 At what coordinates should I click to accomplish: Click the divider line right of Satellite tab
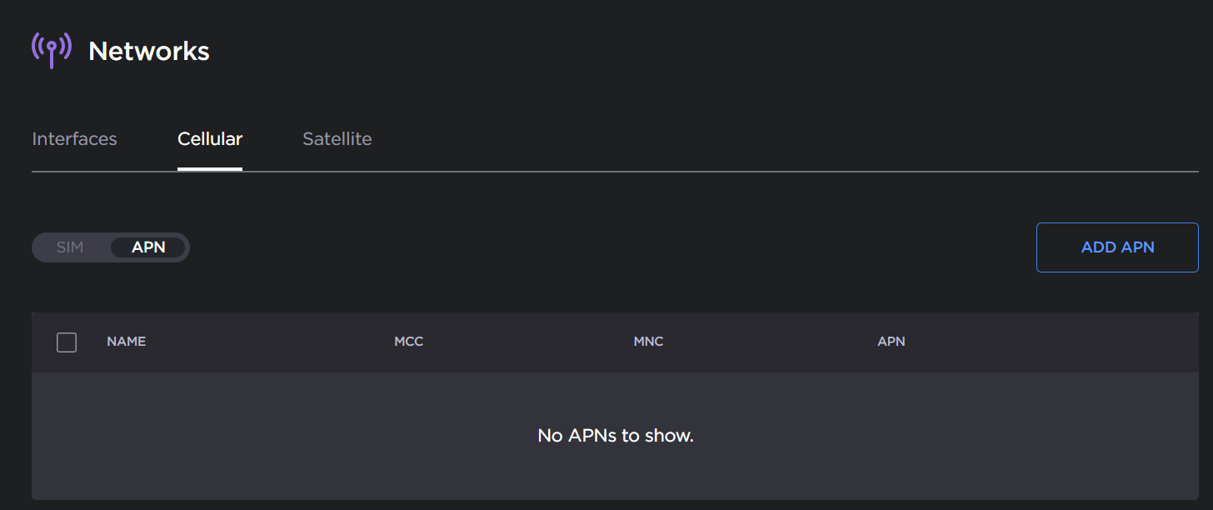click(x=750, y=172)
